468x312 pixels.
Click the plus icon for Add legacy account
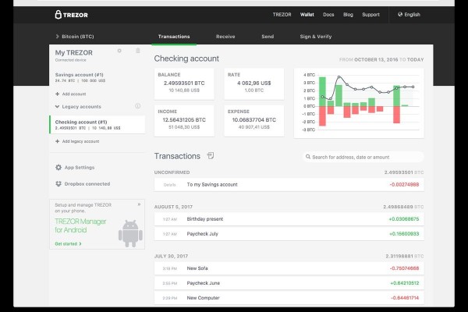(x=57, y=141)
